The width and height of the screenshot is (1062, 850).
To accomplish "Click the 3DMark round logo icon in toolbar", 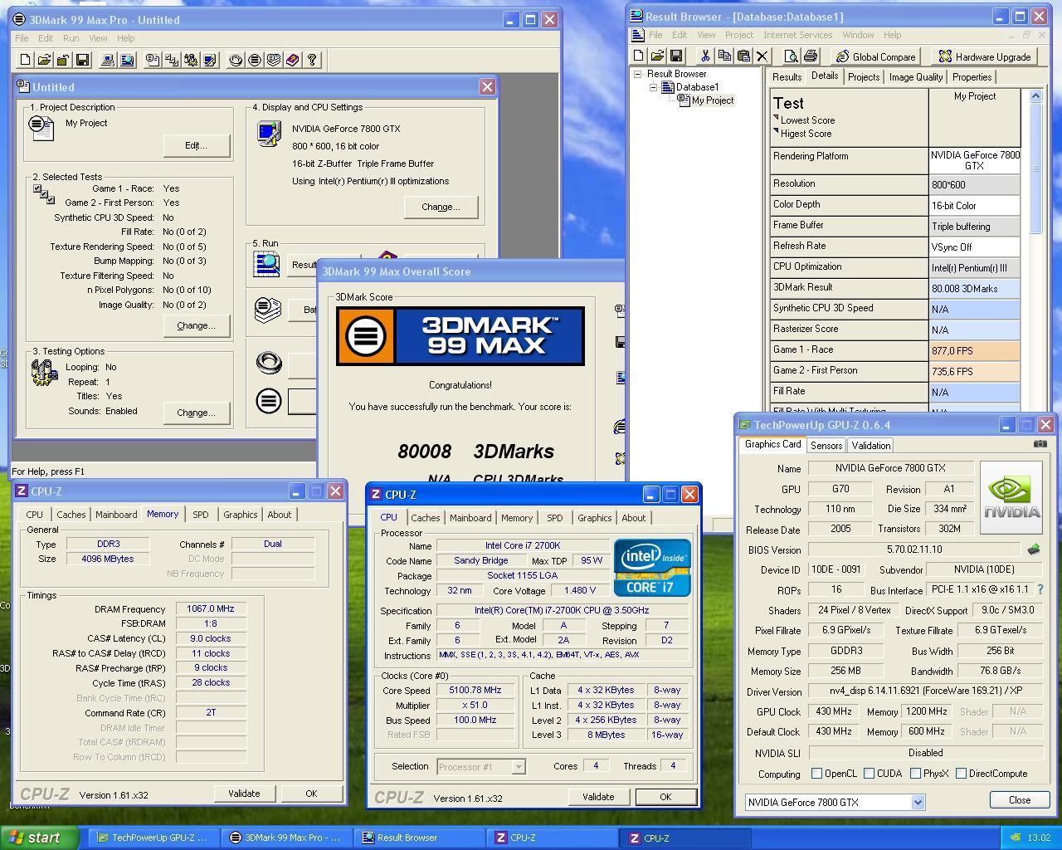I will click(255, 60).
